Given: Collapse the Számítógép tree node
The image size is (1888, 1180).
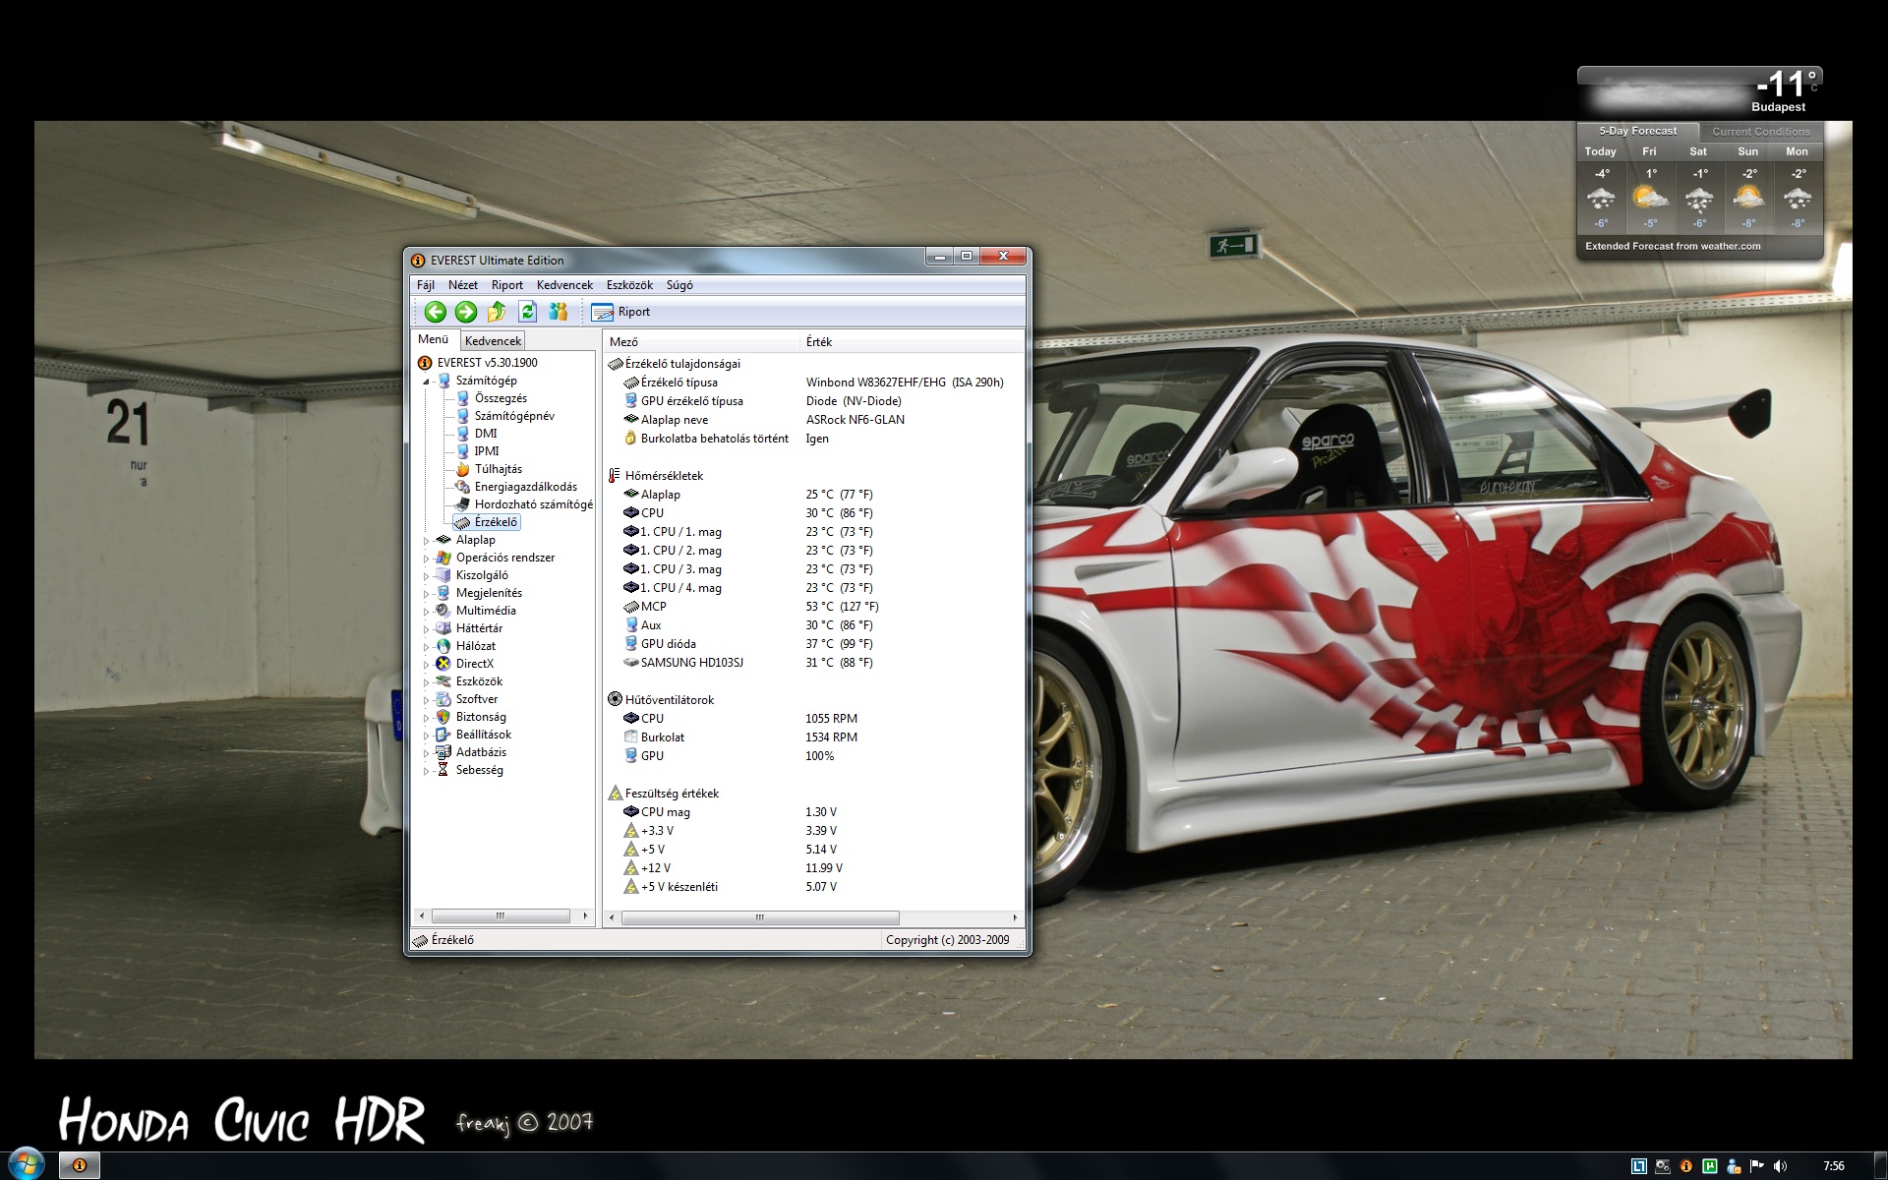Looking at the screenshot, I should (427, 382).
